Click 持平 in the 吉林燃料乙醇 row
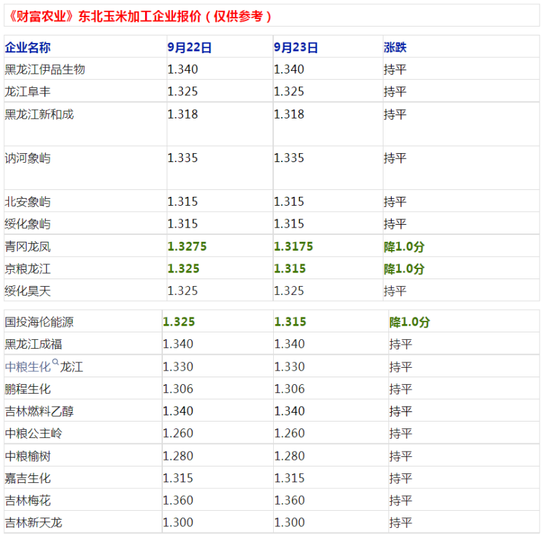545x538 pixels. tap(401, 411)
